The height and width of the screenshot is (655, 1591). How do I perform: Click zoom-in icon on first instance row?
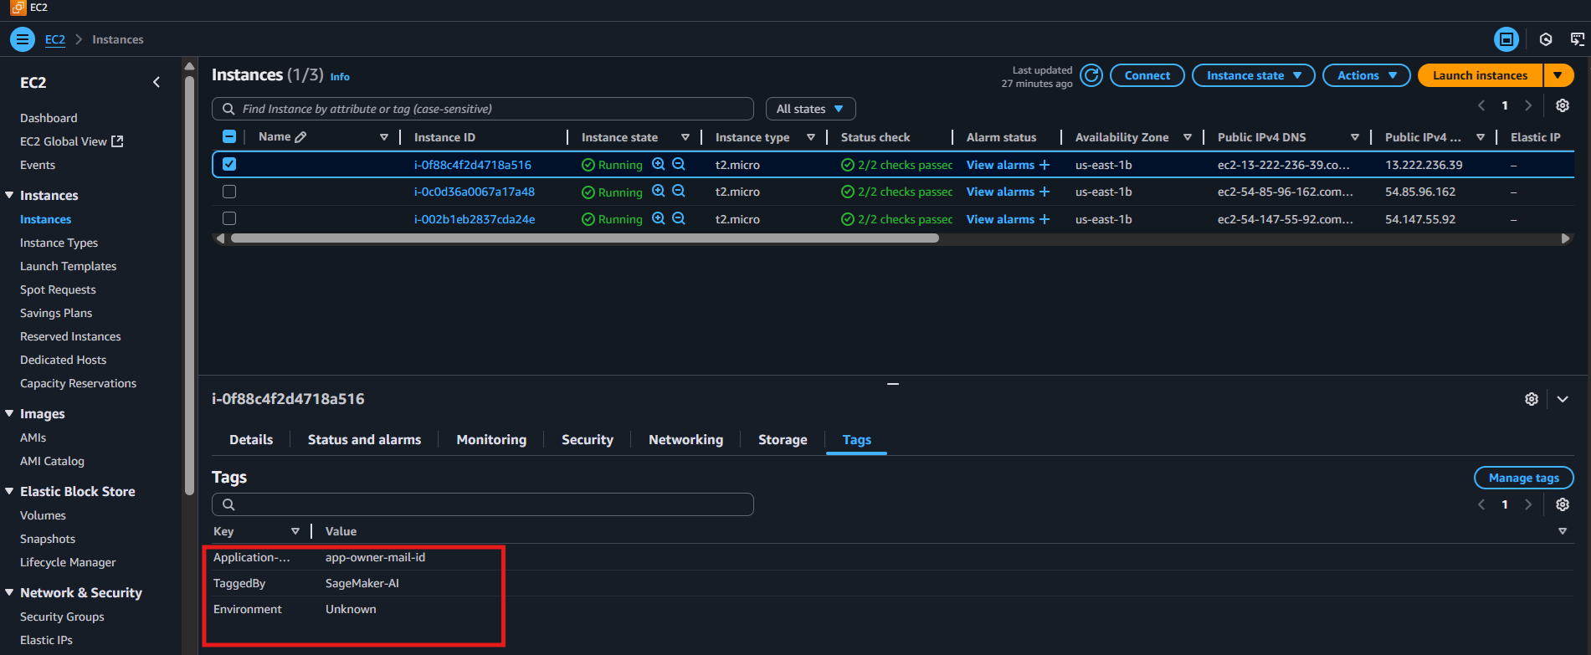(x=659, y=165)
